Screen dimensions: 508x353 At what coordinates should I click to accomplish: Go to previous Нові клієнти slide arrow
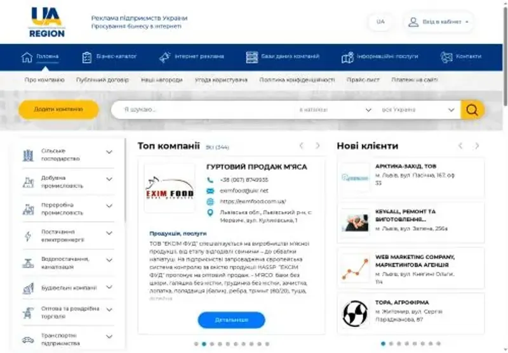pyautogui.click(x=460, y=146)
